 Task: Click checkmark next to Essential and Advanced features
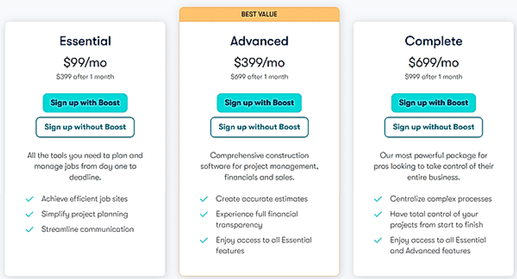tap(378, 240)
